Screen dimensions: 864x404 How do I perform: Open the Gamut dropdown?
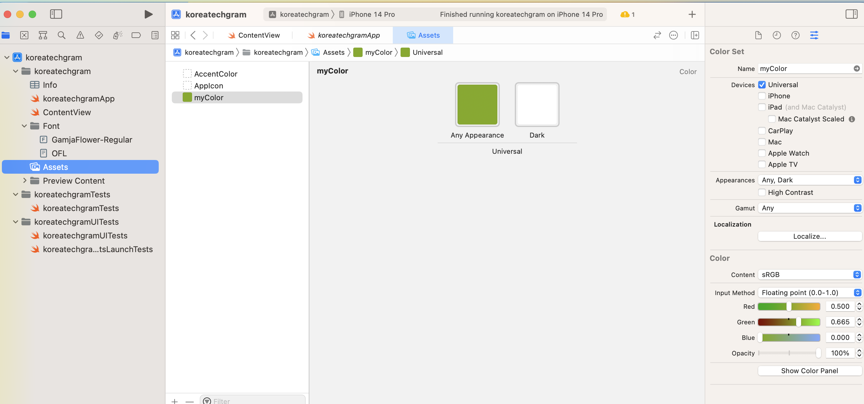(810, 208)
